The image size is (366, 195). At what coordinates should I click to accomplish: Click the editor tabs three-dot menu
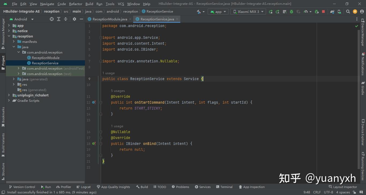pyautogui.click(x=357, y=19)
